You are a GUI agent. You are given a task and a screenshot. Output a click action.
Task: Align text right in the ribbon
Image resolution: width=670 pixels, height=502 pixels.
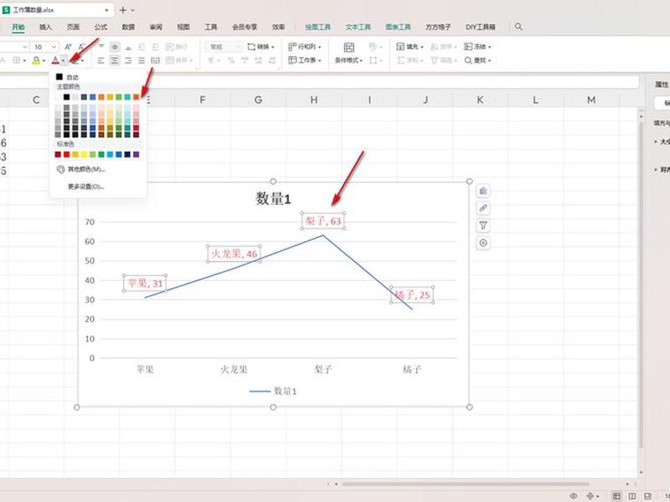coord(128,60)
